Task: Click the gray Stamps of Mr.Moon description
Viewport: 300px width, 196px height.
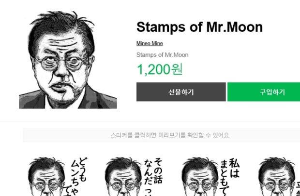Action: point(162,55)
